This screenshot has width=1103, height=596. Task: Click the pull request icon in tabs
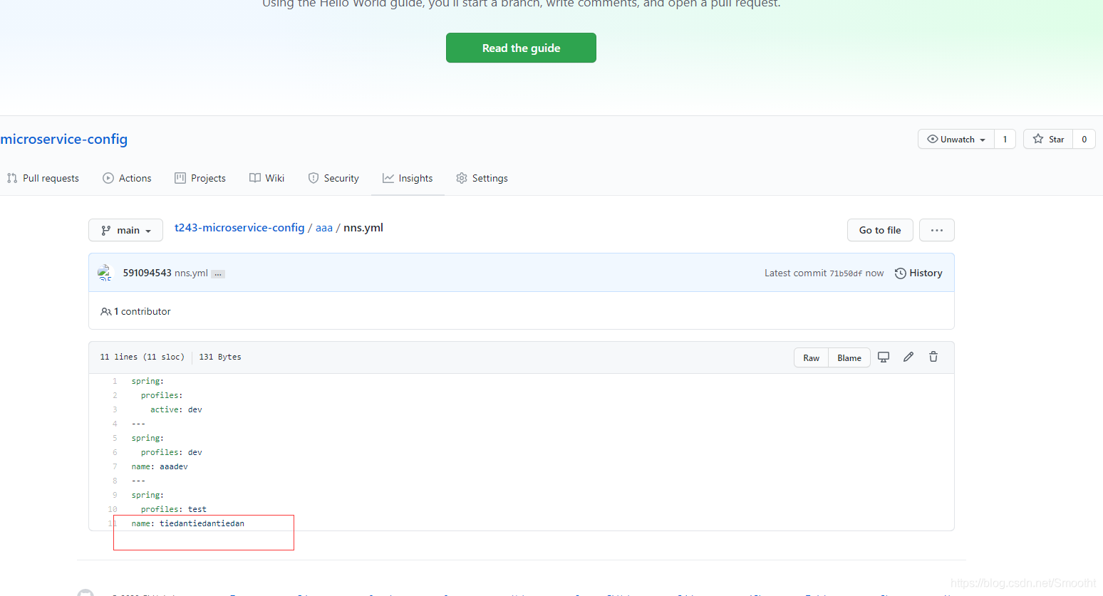click(x=12, y=178)
